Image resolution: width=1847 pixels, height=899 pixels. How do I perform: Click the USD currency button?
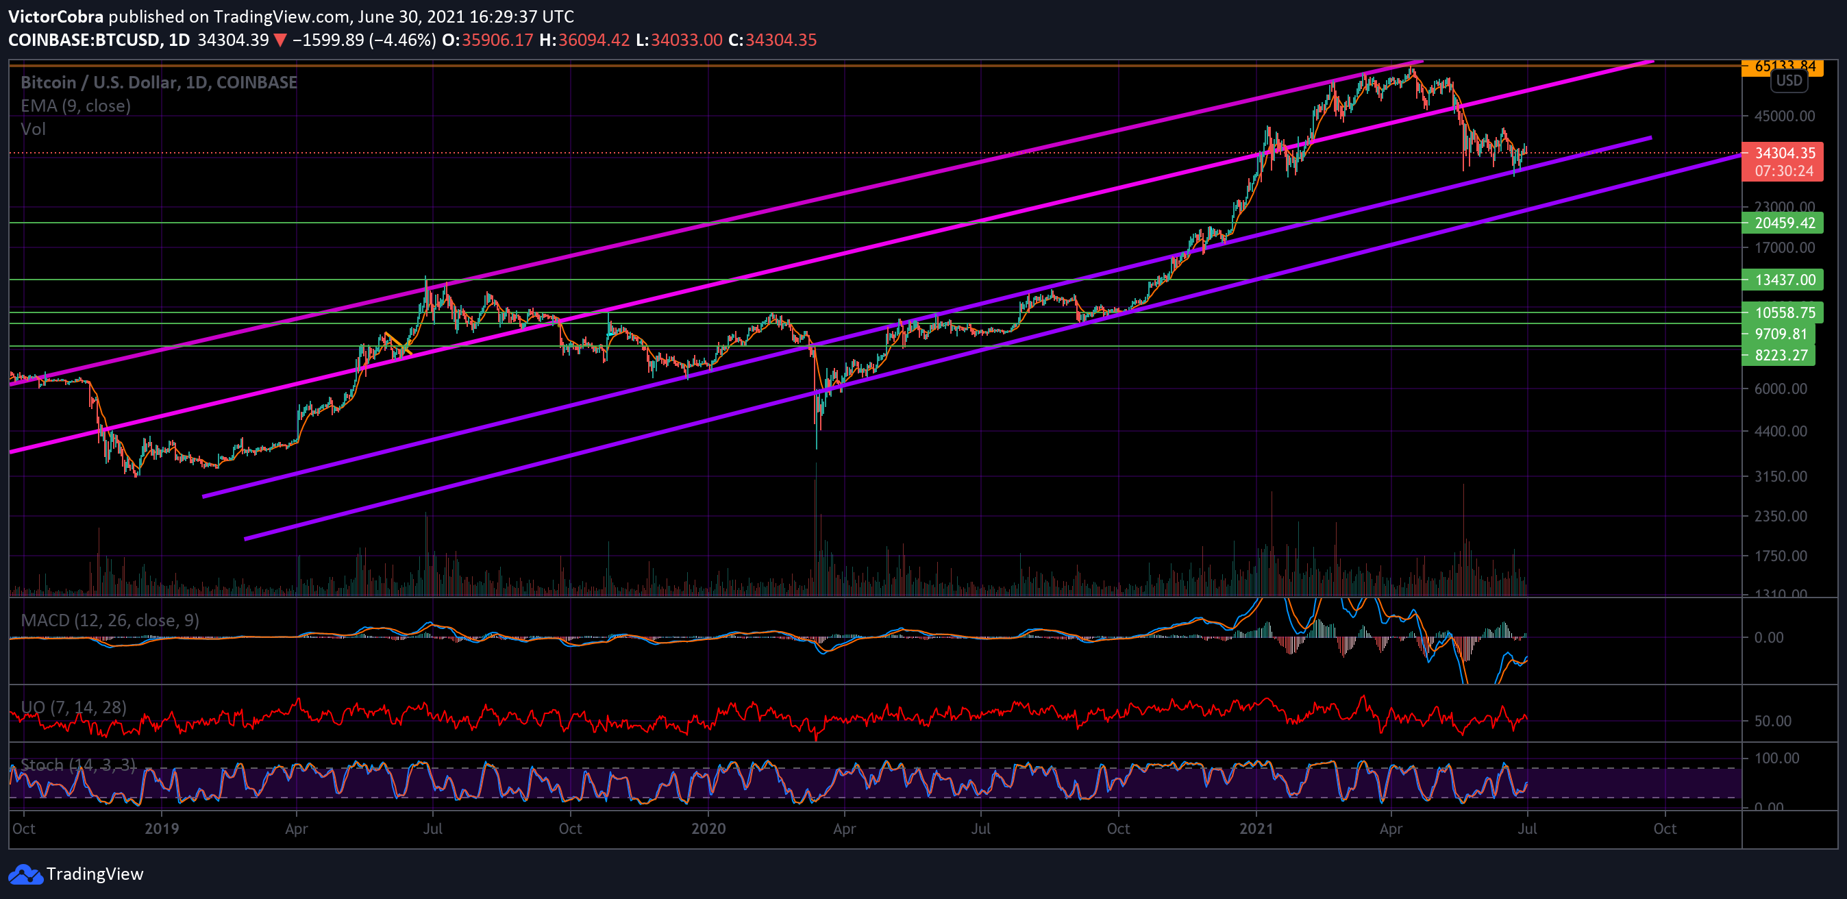(1789, 80)
